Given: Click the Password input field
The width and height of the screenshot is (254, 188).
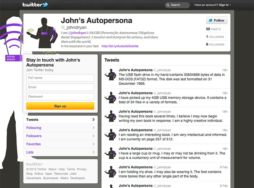Looking at the screenshot, I should [60, 97].
